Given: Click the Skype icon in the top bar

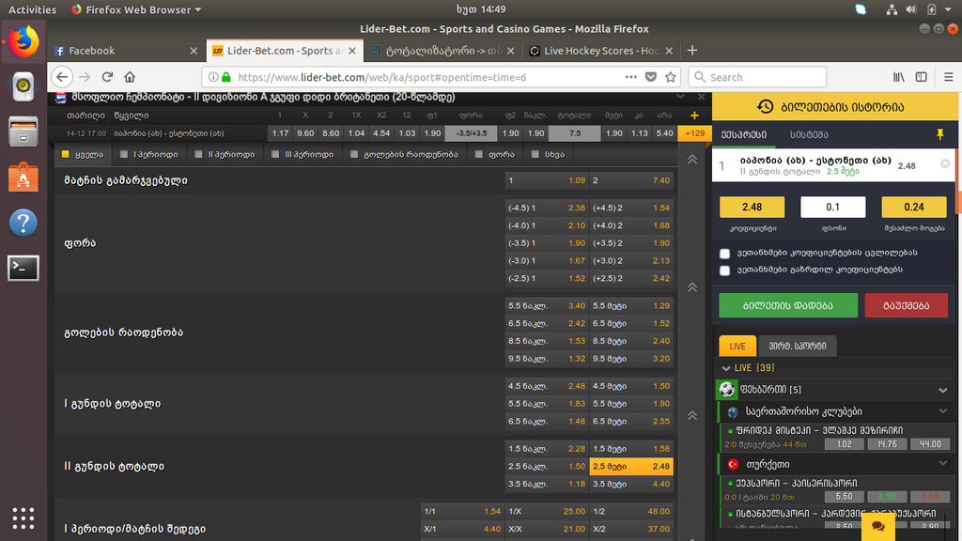Looking at the screenshot, I should [x=861, y=9].
